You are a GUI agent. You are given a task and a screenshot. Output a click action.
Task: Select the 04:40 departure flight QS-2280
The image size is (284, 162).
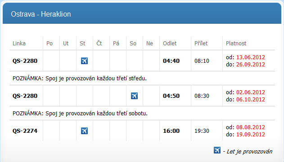[x=25, y=61]
